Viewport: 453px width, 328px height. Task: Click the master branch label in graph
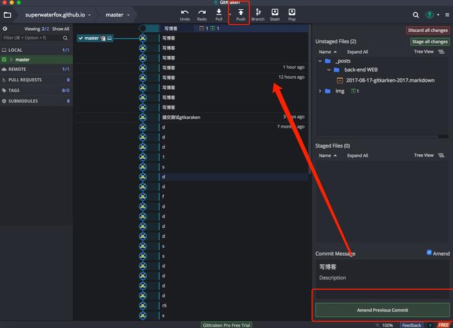click(95, 38)
